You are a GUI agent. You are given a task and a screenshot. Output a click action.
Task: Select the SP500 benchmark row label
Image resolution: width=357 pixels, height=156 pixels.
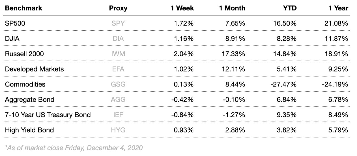(x=15, y=23)
